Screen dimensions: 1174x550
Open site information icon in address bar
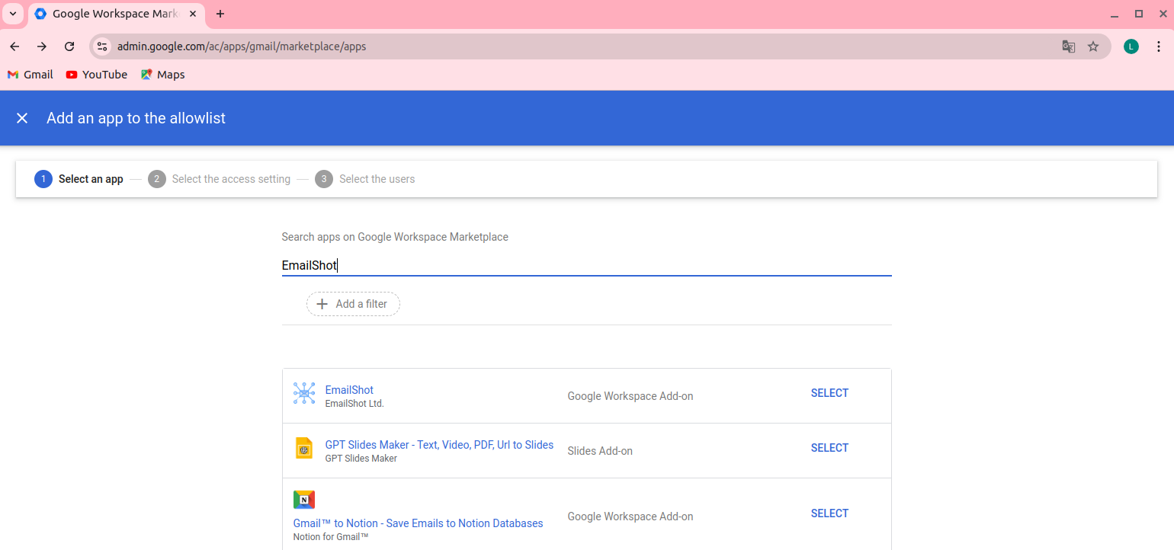102,46
